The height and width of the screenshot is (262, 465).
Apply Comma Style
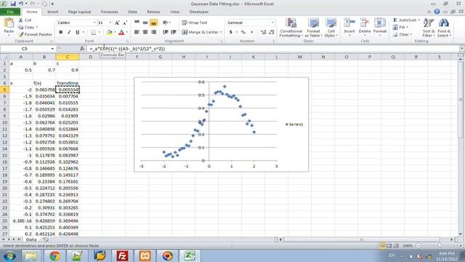click(251, 32)
